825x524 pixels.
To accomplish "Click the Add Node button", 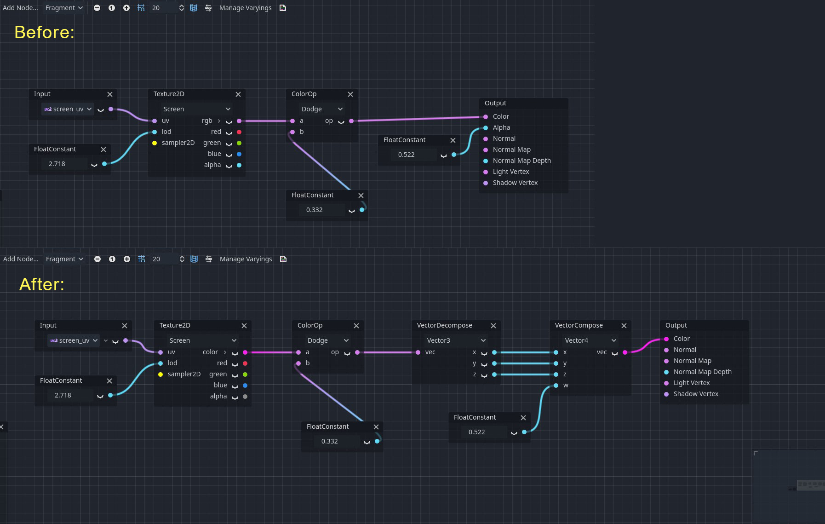I will (21, 8).
